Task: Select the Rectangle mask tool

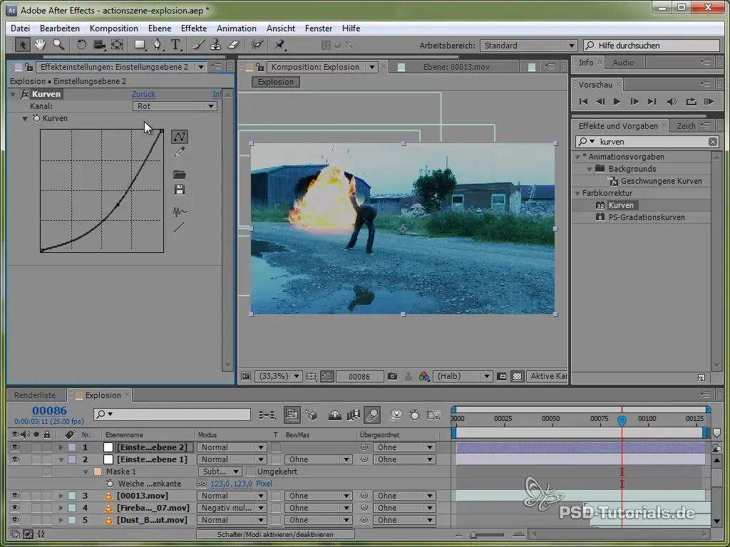Action: pyautogui.click(x=140, y=45)
